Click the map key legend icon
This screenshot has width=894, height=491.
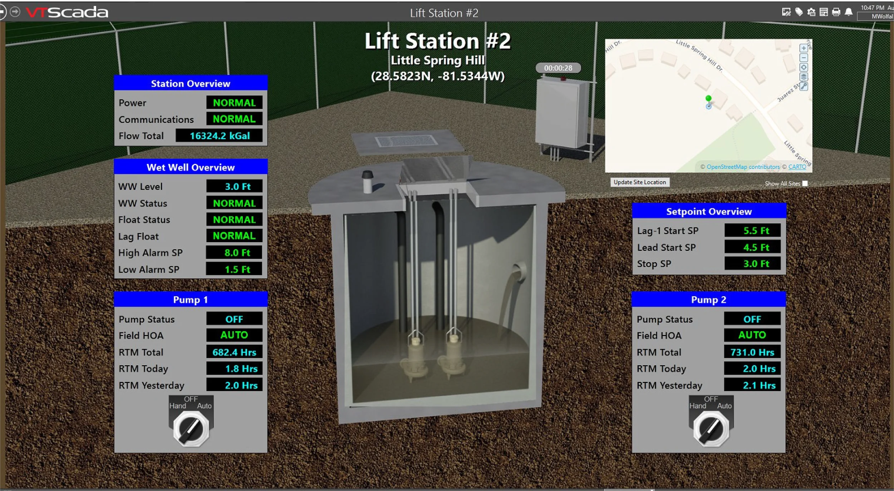pyautogui.click(x=804, y=86)
